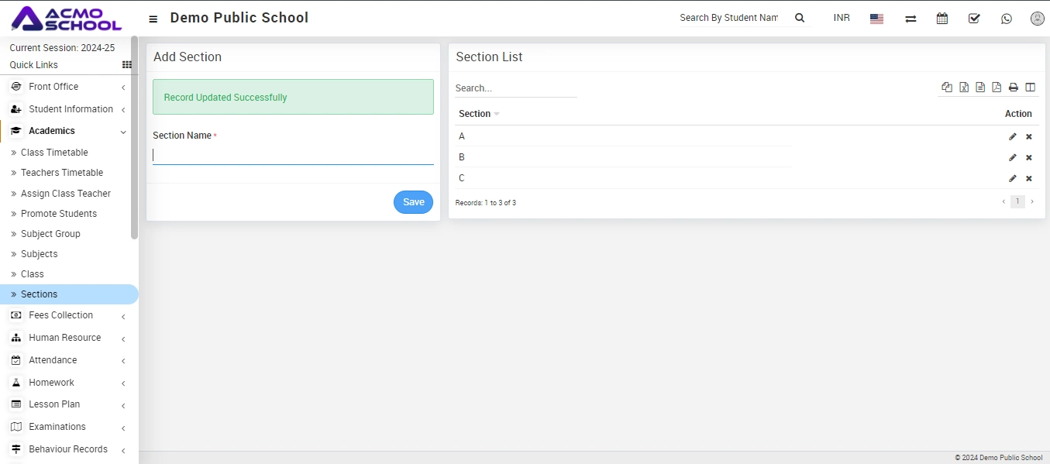Click the Section Name input field
The height and width of the screenshot is (464, 1050).
(x=293, y=155)
